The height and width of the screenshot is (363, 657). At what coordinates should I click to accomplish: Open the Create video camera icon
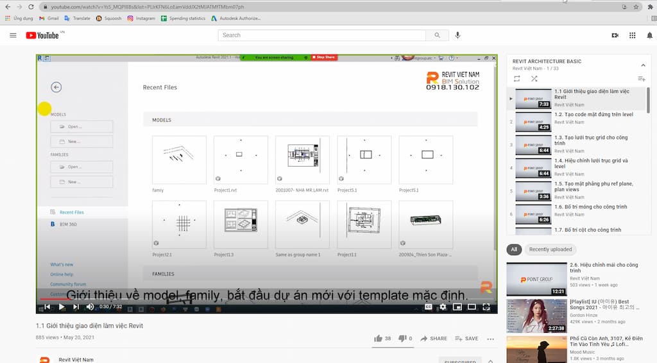coord(615,35)
